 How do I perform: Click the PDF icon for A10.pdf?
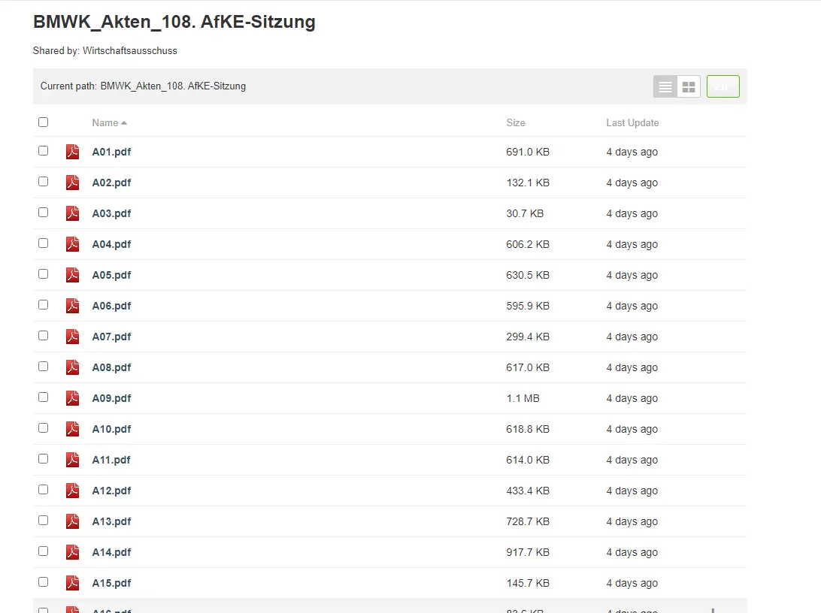tap(72, 429)
